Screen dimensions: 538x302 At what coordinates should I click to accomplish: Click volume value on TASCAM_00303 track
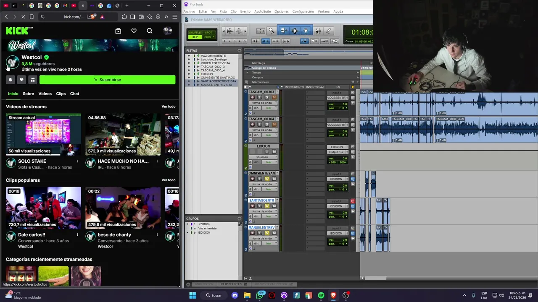coord(344,104)
